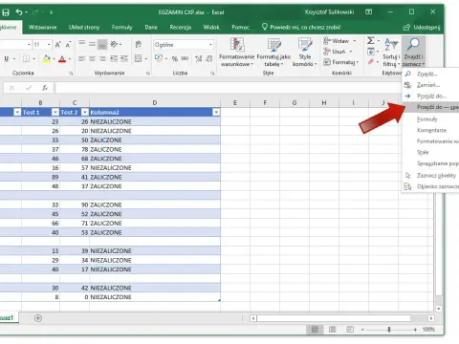The image size is (459, 344).
Task: Center text horizontally
Action: [92, 58]
